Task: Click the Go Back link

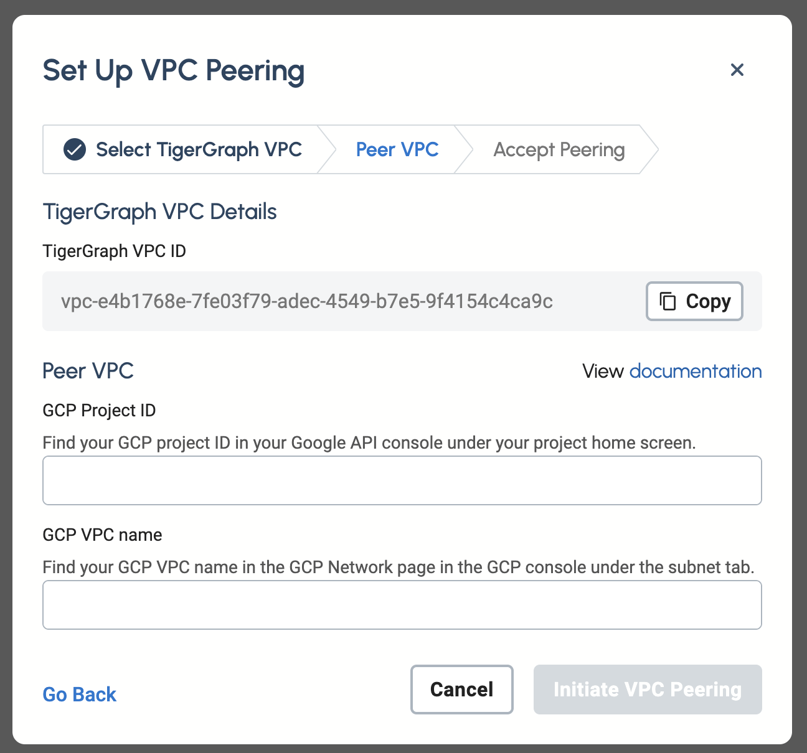Action: [80, 695]
